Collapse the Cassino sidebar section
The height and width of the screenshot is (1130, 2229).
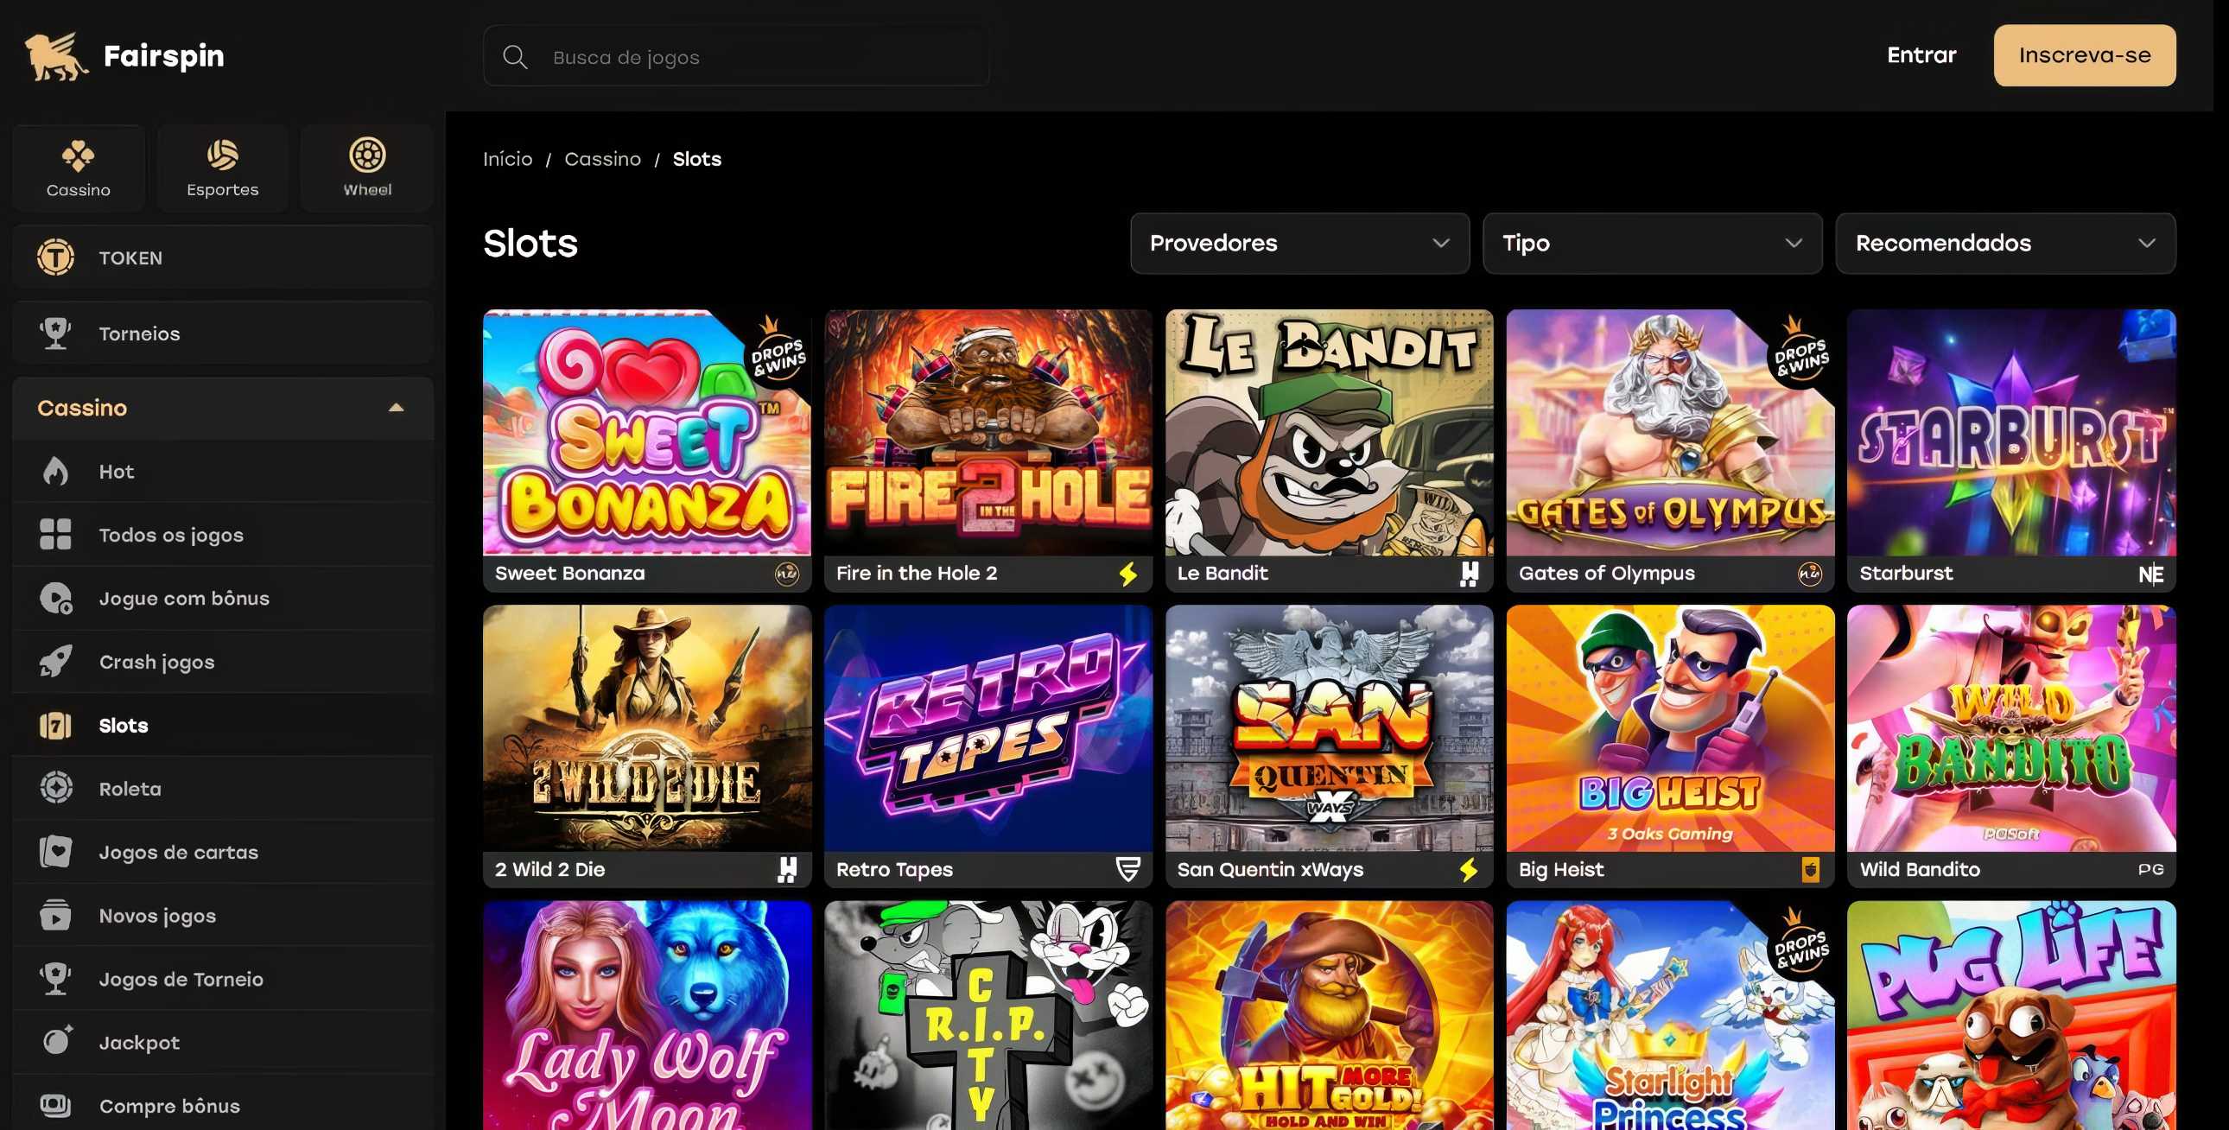[397, 408]
